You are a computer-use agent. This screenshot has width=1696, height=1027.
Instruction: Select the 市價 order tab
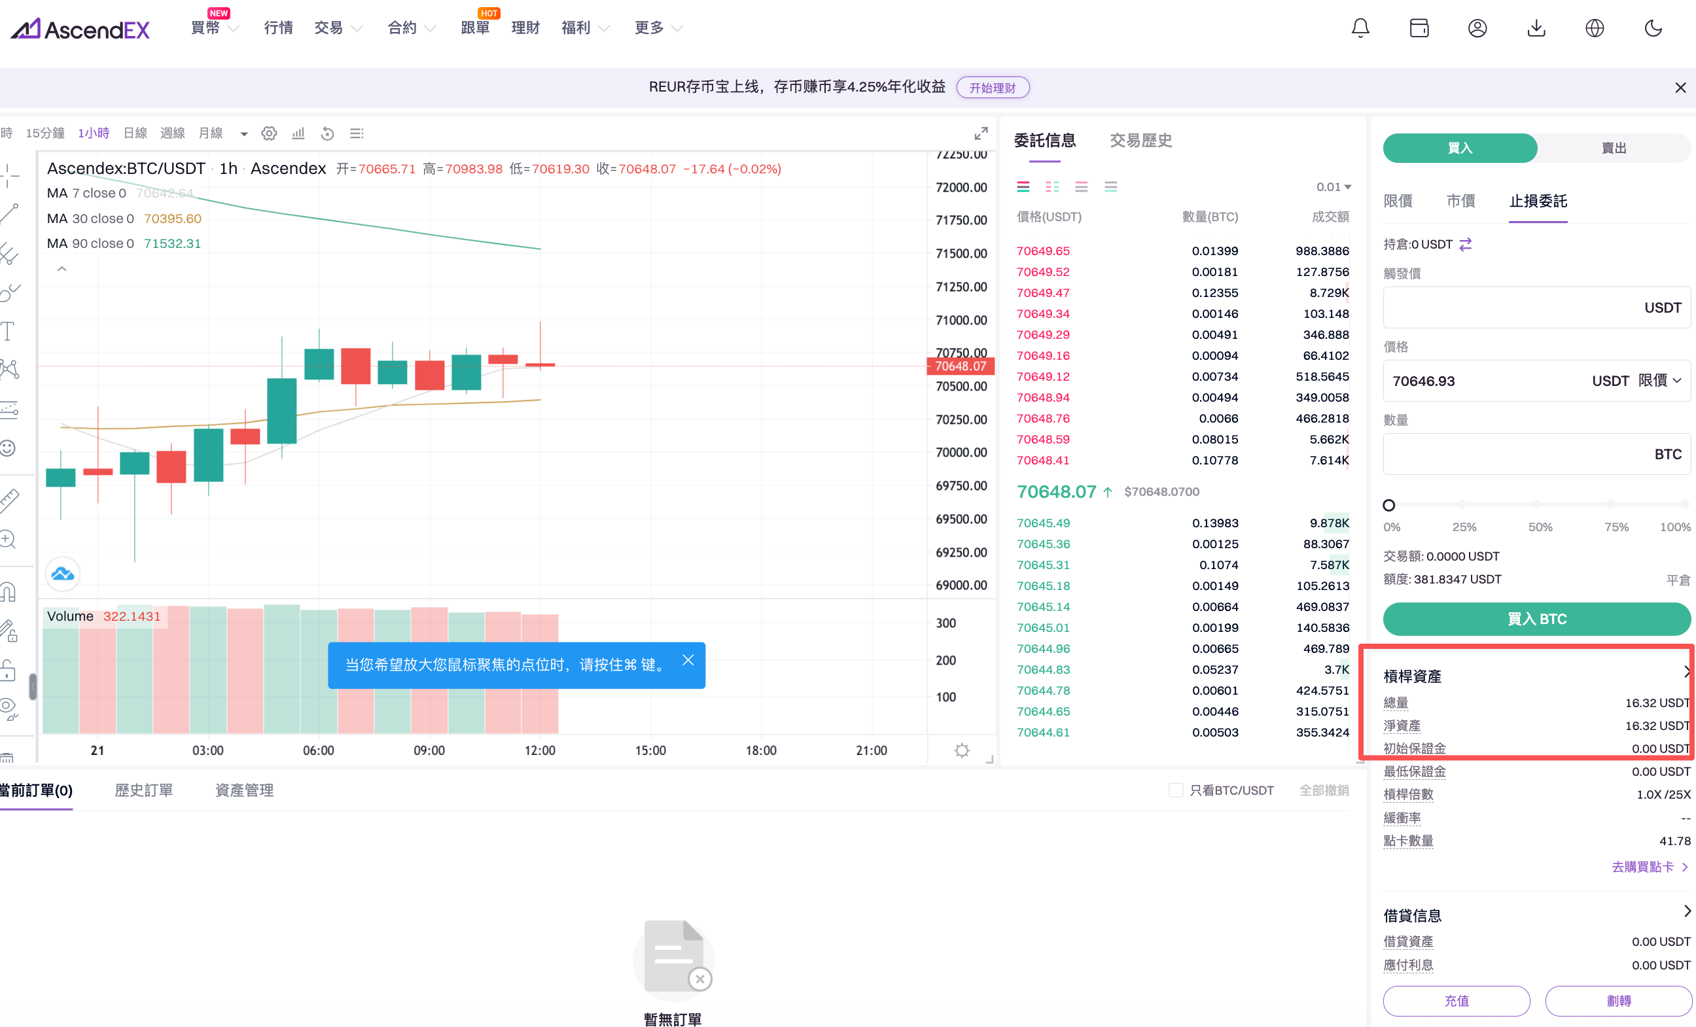(1460, 201)
